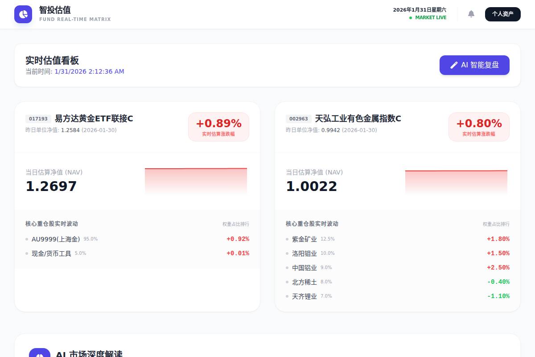Click the 017193 fund code badge
Viewport: 535px width, 357px height.
[x=38, y=119]
